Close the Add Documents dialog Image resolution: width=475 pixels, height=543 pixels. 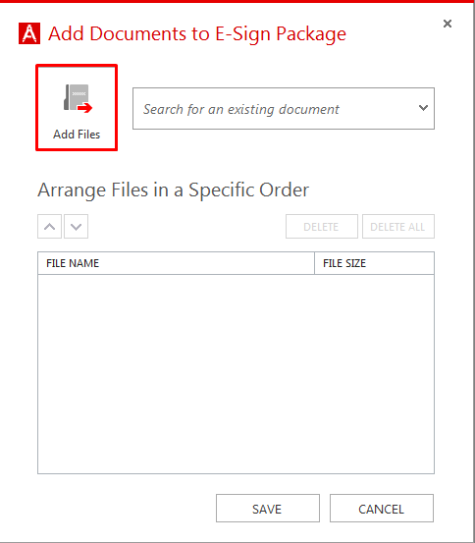[448, 24]
